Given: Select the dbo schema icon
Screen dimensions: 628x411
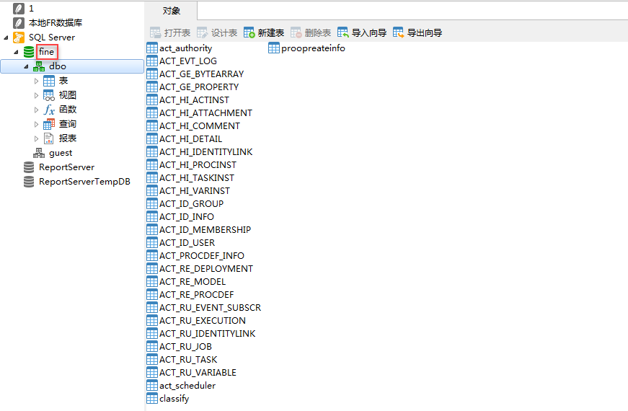Looking at the screenshot, I should click(x=39, y=66).
